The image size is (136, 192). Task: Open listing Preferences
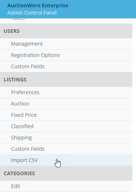point(66,92)
